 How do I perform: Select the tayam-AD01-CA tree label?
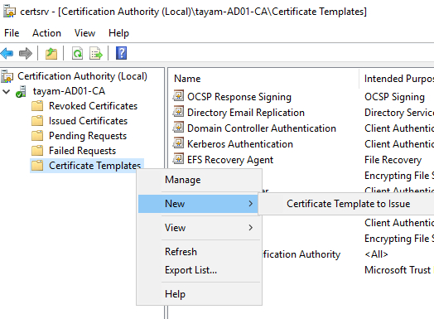(x=69, y=91)
